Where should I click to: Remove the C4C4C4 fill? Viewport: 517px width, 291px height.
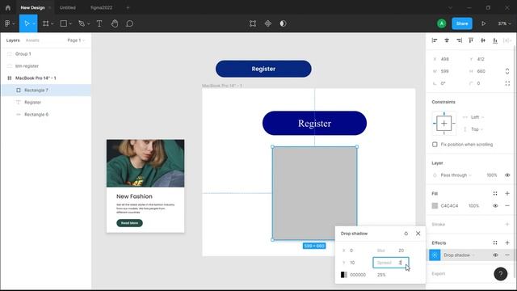(507, 206)
